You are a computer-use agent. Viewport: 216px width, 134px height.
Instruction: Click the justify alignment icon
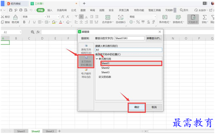click(x=91, y=22)
